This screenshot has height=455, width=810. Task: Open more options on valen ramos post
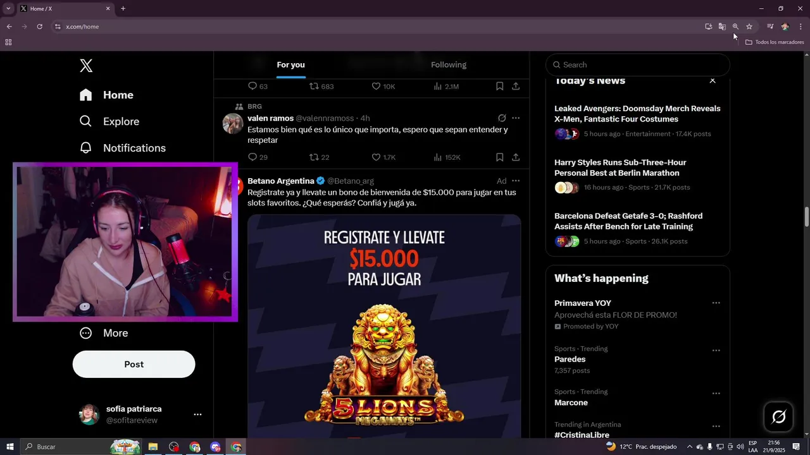point(516,118)
